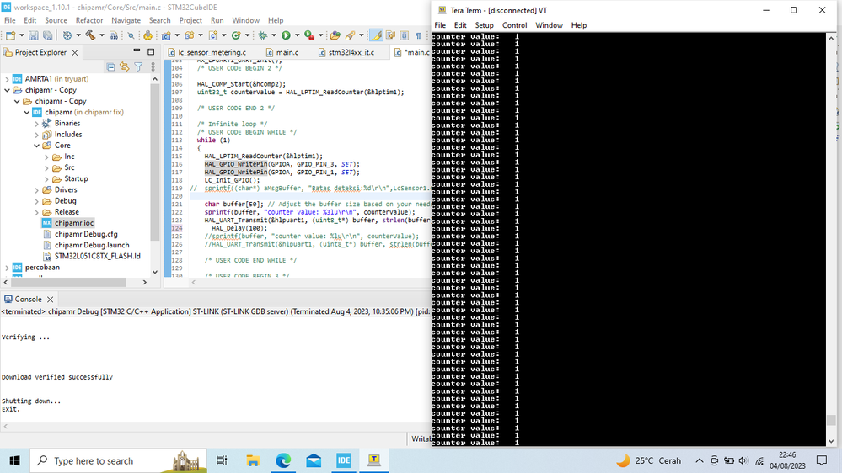Select chipamr Debug.cfg file
Image resolution: width=842 pixels, height=473 pixels.
[86, 234]
